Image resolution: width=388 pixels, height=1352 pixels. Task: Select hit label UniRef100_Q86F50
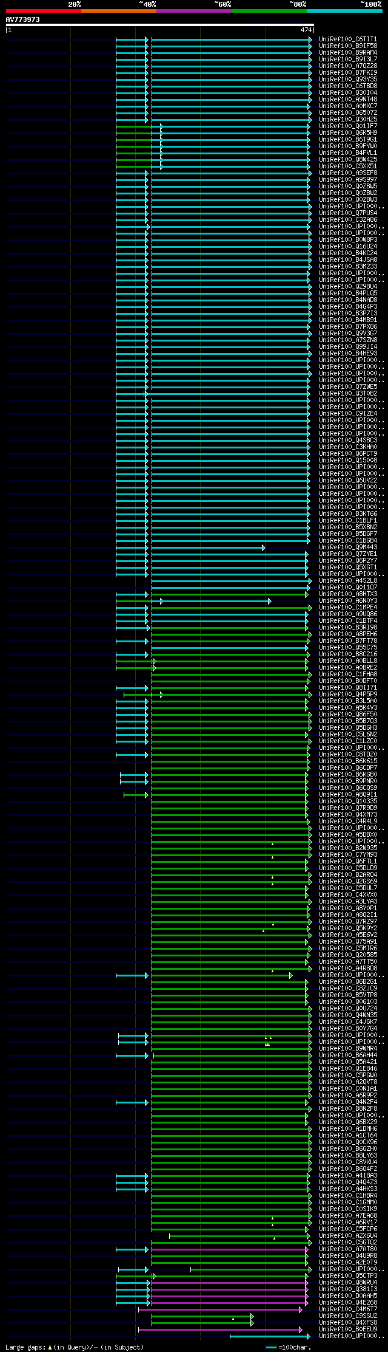pos(348,715)
